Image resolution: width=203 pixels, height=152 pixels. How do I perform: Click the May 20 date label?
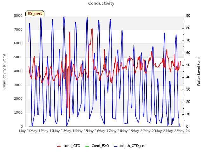(x=139, y=131)
